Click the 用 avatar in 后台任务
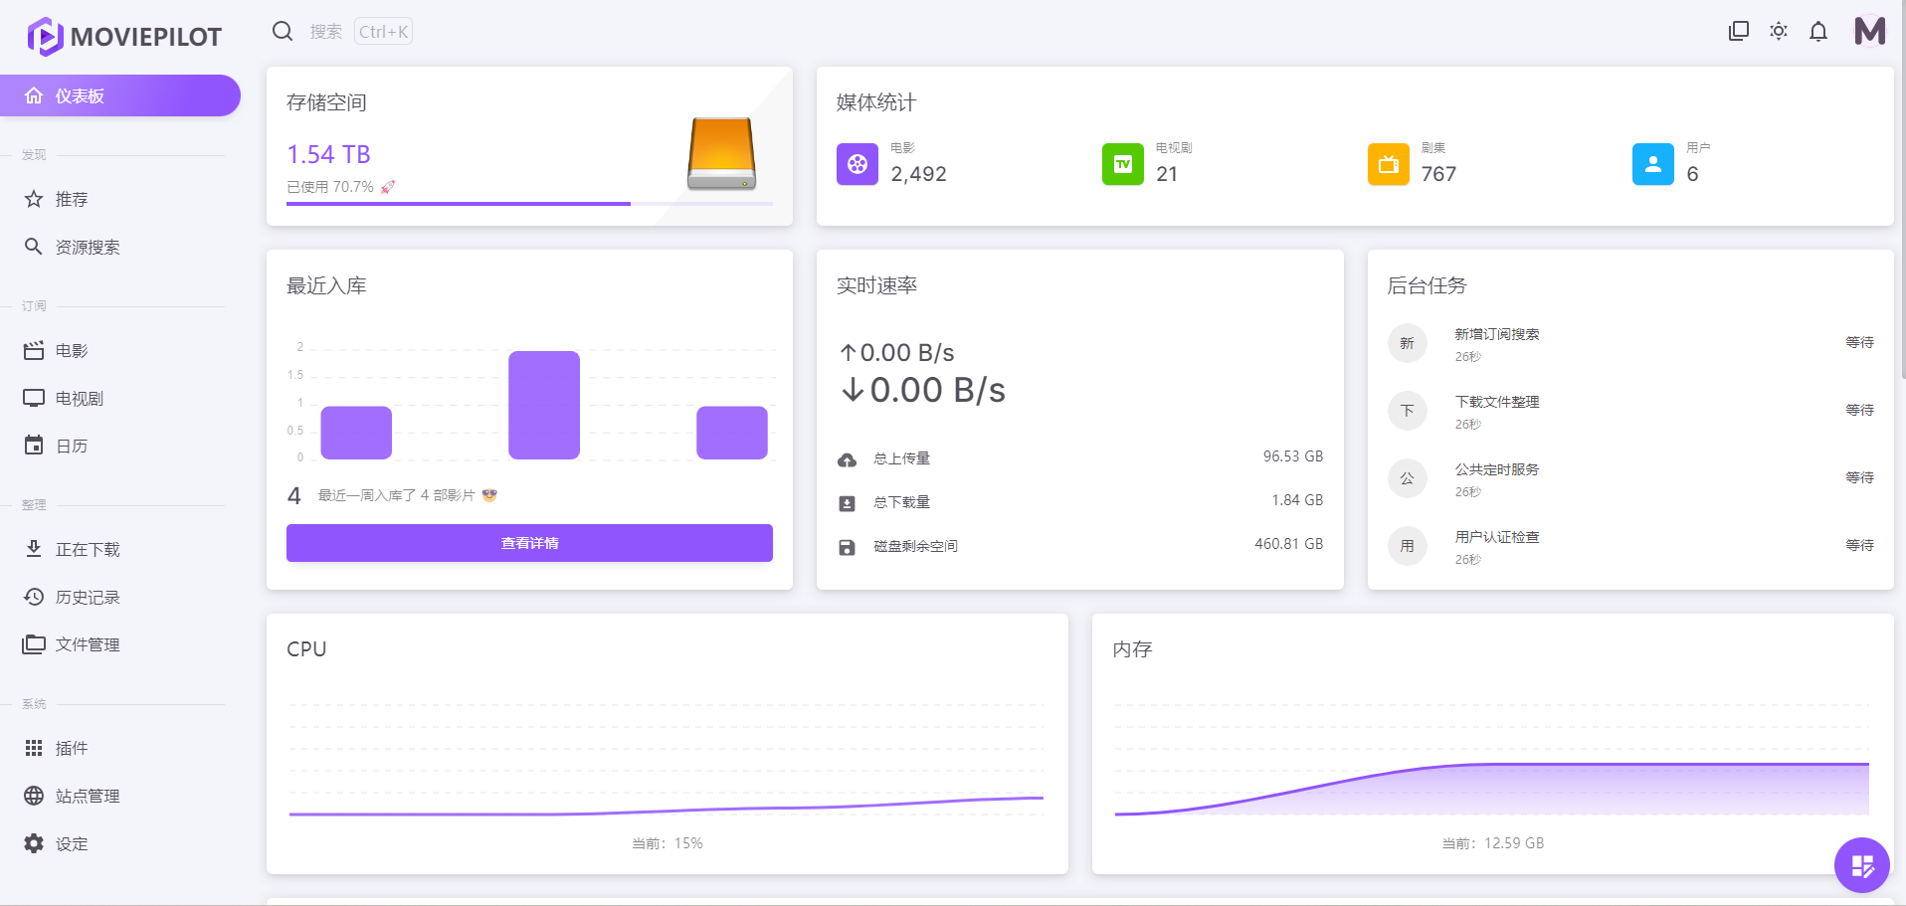1906x906 pixels. click(x=1408, y=546)
